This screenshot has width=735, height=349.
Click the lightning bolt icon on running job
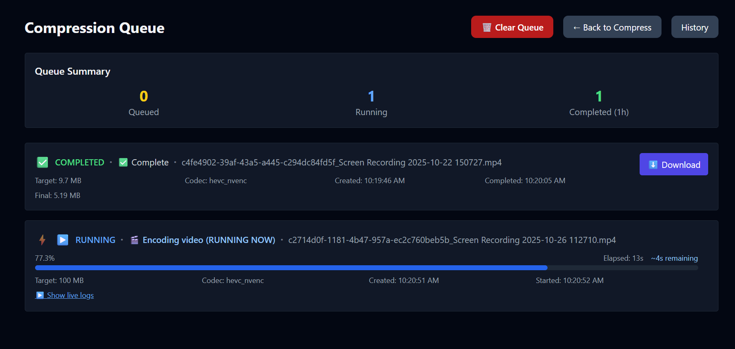[42, 240]
